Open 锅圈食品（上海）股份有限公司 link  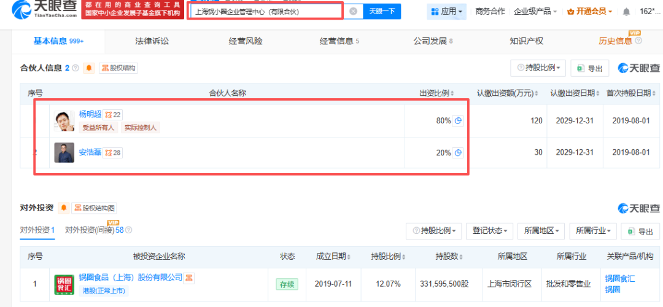click(x=131, y=278)
